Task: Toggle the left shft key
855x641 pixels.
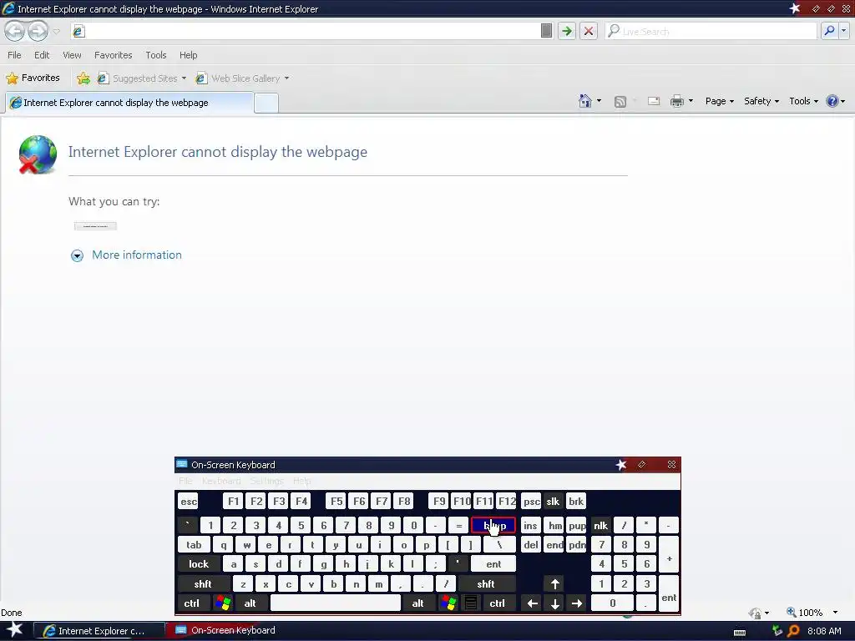Action: click(x=202, y=584)
